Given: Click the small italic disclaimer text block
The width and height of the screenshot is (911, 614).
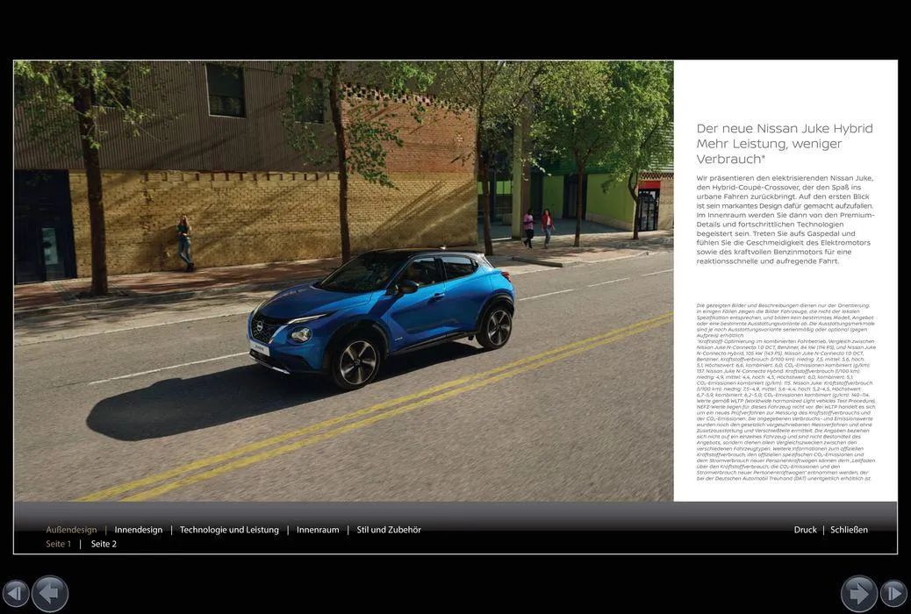Looking at the screenshot, I should [785, 391].
